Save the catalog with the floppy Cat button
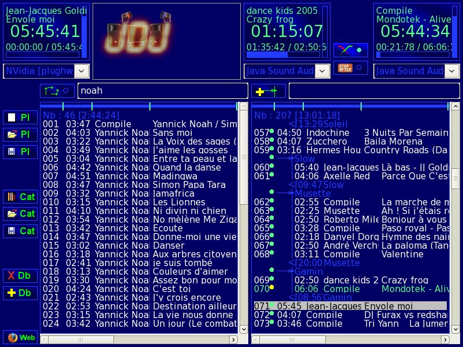 (x=20, y=231)
